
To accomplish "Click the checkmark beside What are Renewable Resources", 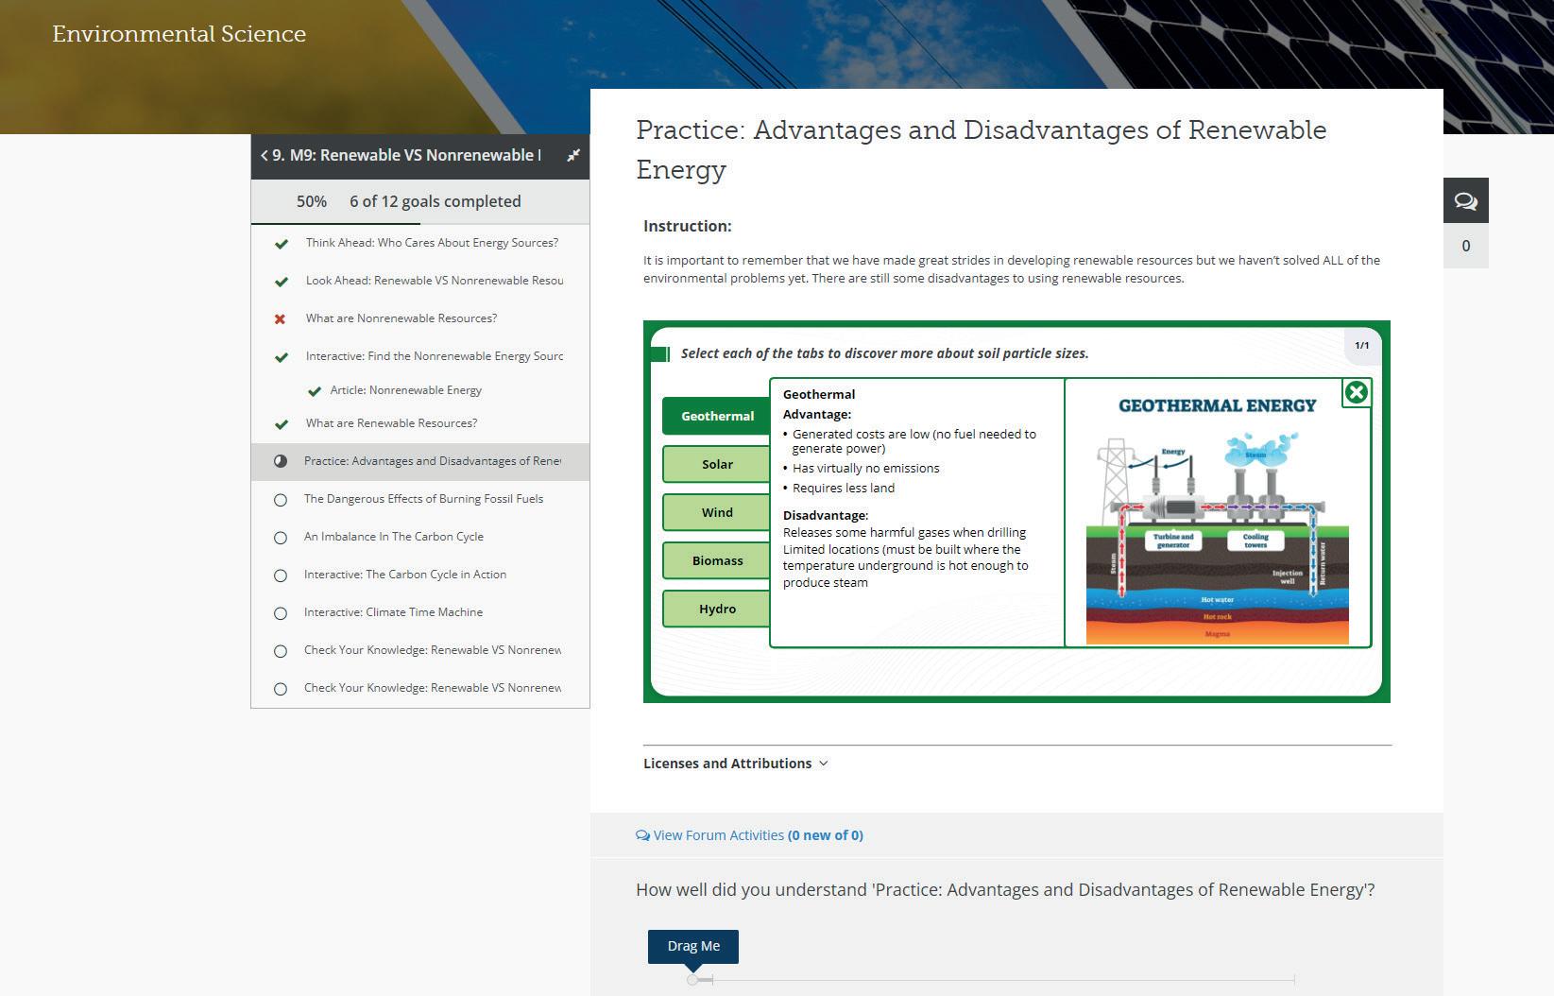I will [x=281, y=424].
